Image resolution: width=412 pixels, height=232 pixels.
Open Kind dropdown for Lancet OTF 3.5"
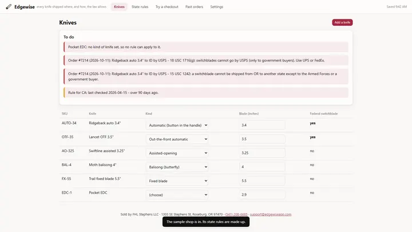point(177,139)
